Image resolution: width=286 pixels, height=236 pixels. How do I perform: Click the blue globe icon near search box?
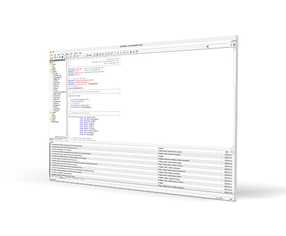click(208, 47)
